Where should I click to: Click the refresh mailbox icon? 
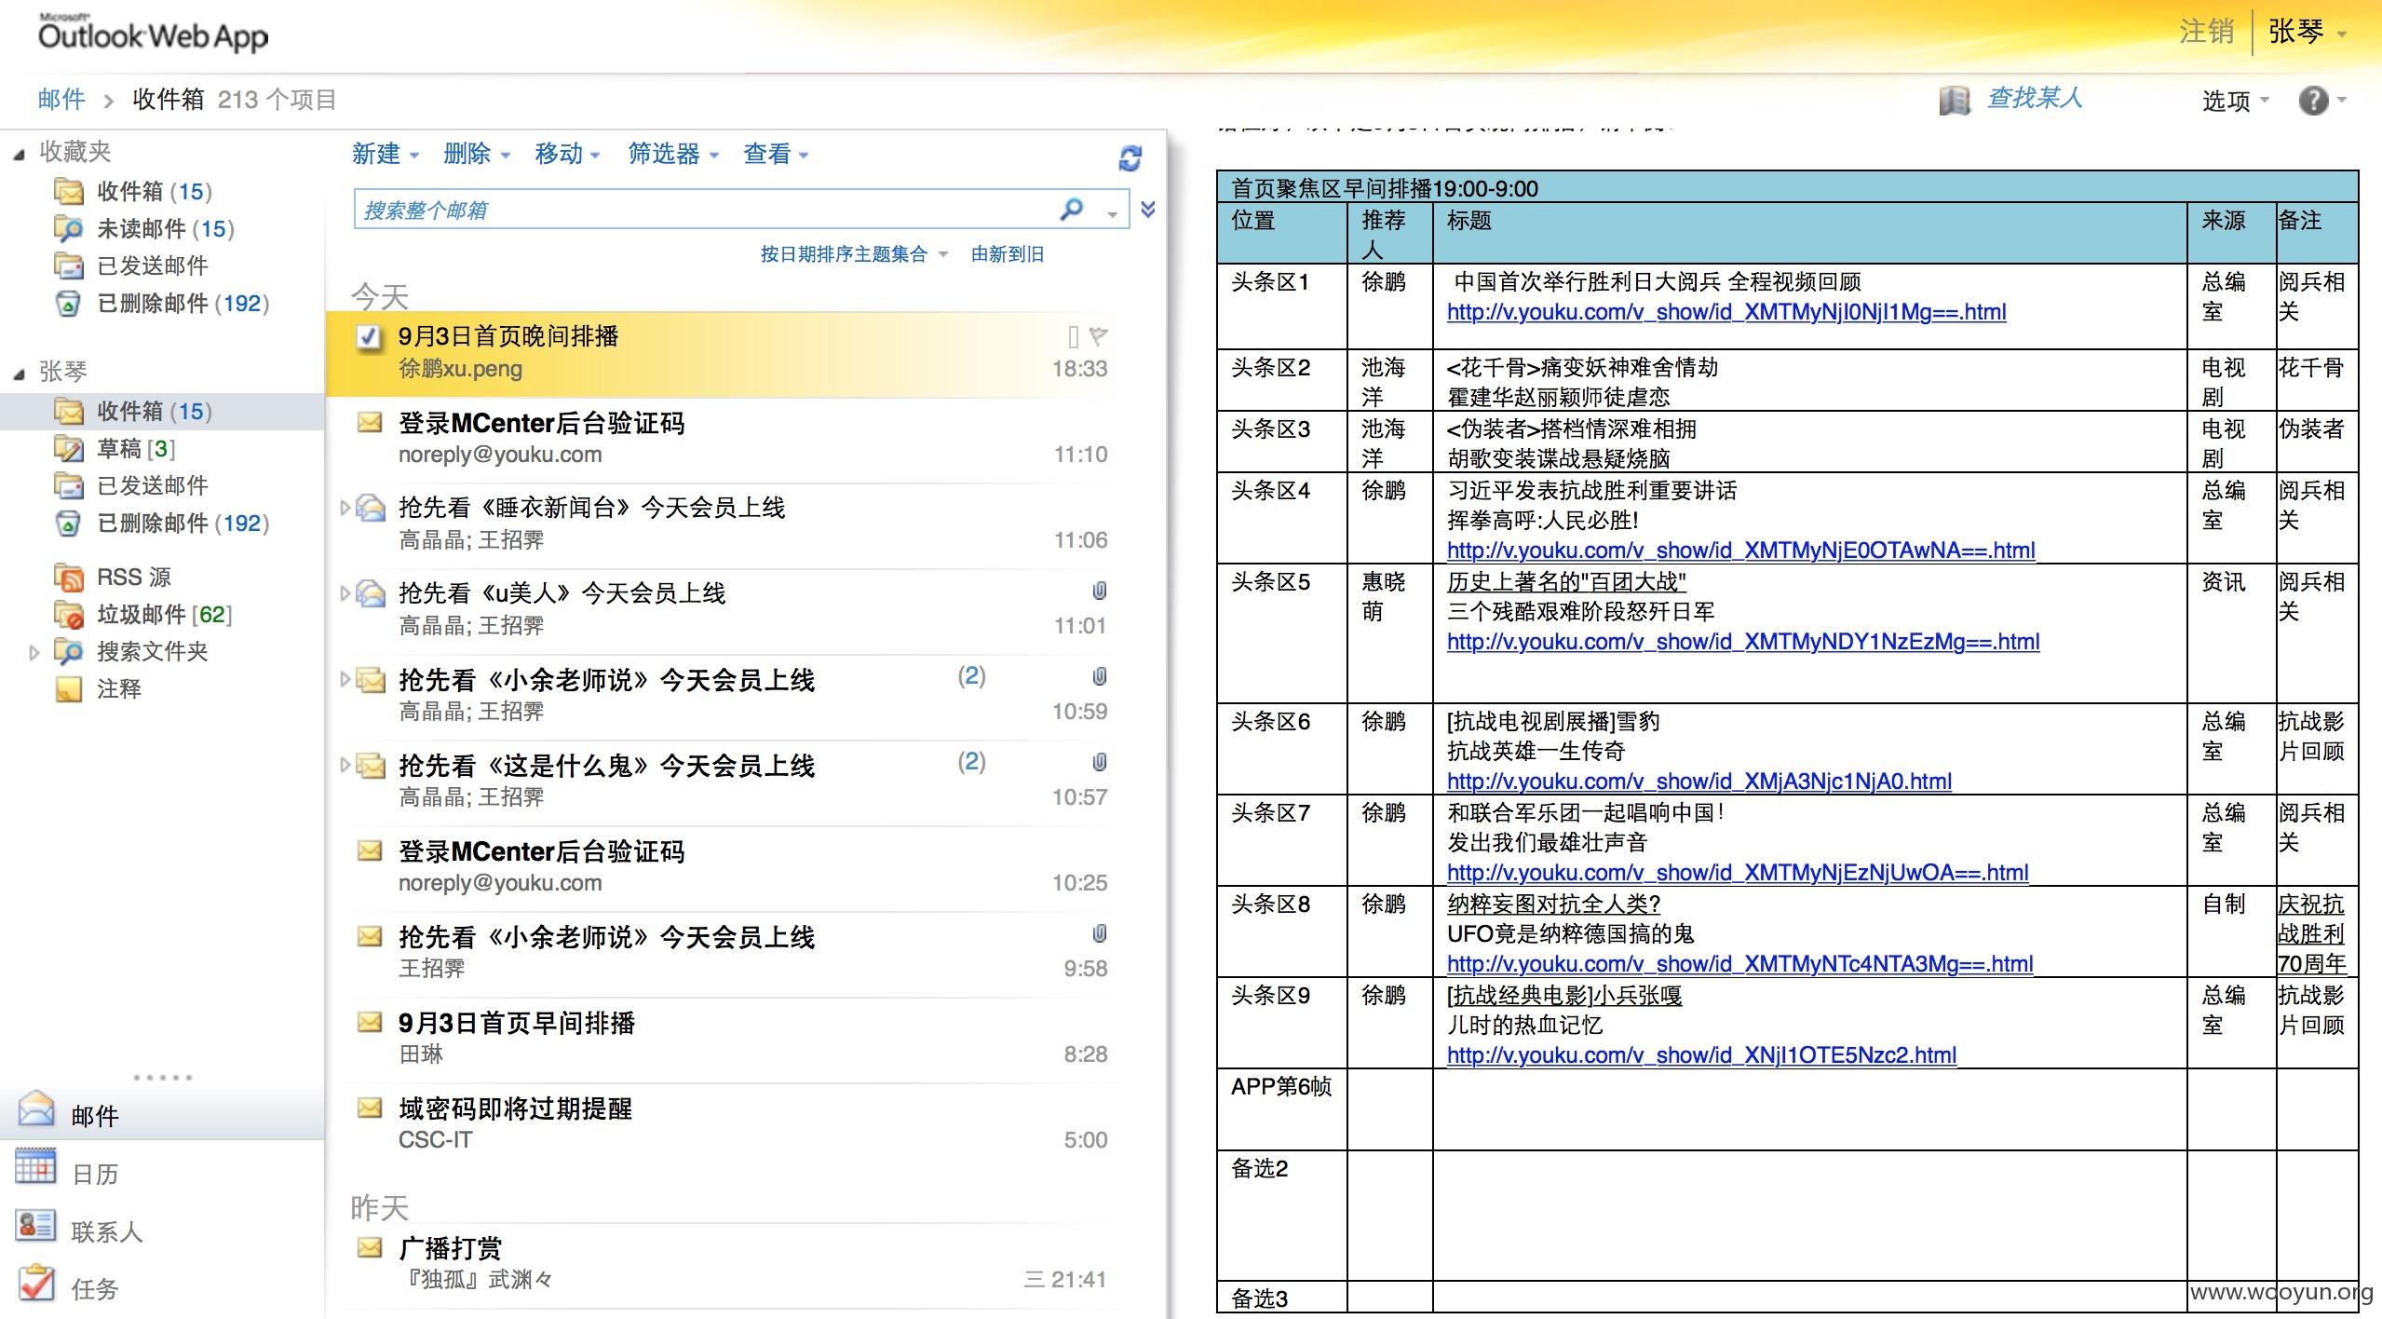[1130, 157]
